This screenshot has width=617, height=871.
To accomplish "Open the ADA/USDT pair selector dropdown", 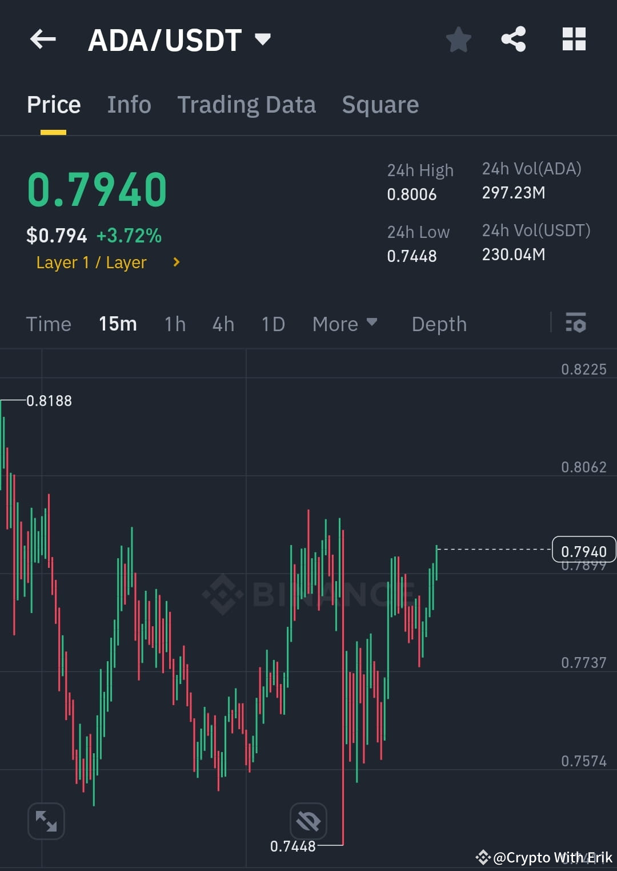I will click(x=263, y=39).
